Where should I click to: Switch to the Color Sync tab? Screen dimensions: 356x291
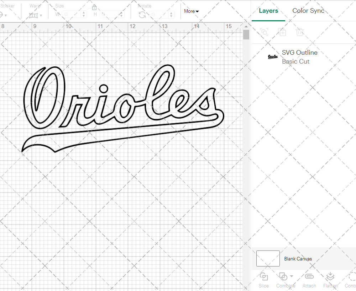[x=308, y=11]
